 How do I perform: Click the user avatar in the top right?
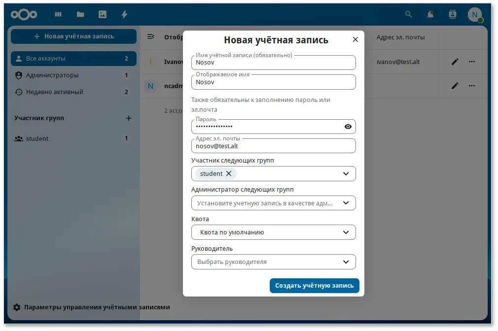point(475,14)
